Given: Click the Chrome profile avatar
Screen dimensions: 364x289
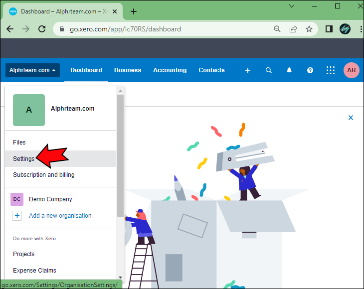Looking at the screenshot, I should [x=345, y=29].
